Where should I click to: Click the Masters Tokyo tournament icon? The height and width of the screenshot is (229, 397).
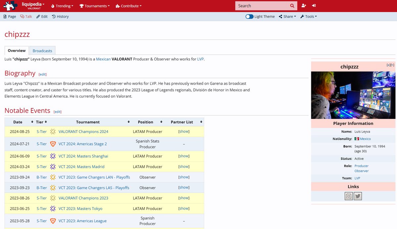53,209
